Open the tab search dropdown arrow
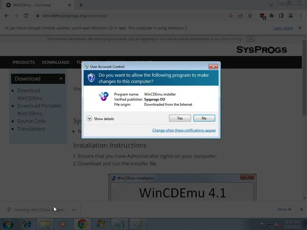307x230 pixels. 271,5
